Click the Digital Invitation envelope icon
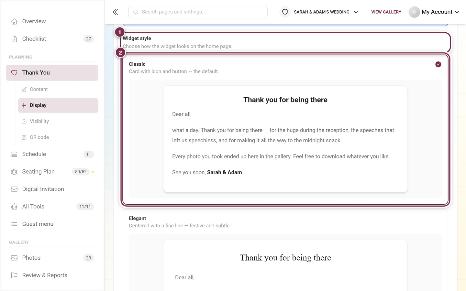 pos(14,189)
